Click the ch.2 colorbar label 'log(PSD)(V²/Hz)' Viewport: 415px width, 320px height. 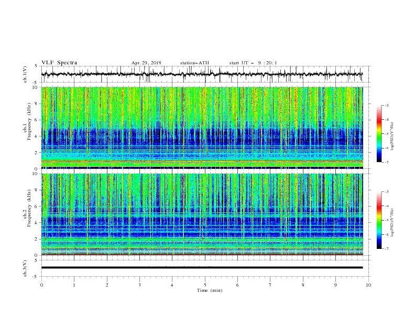pos(392,223)
